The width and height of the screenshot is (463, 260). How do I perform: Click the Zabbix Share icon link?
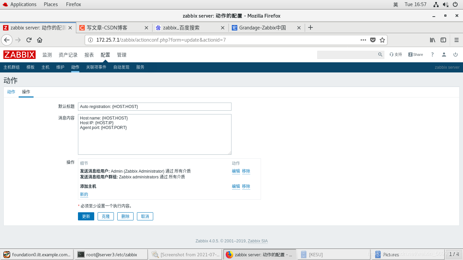tap(416, 55)
